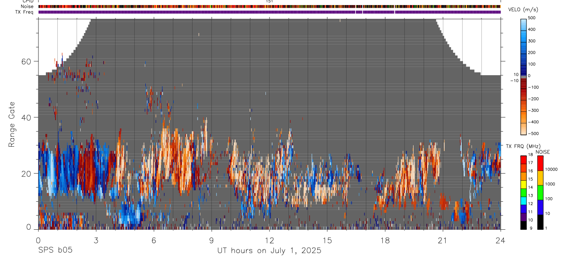The image size is (563, 260).
Task: Click the multicolored Noise strip above the plot
Action: click(269, 6)
